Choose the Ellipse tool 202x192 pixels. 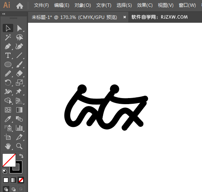[x=8, y=64]
